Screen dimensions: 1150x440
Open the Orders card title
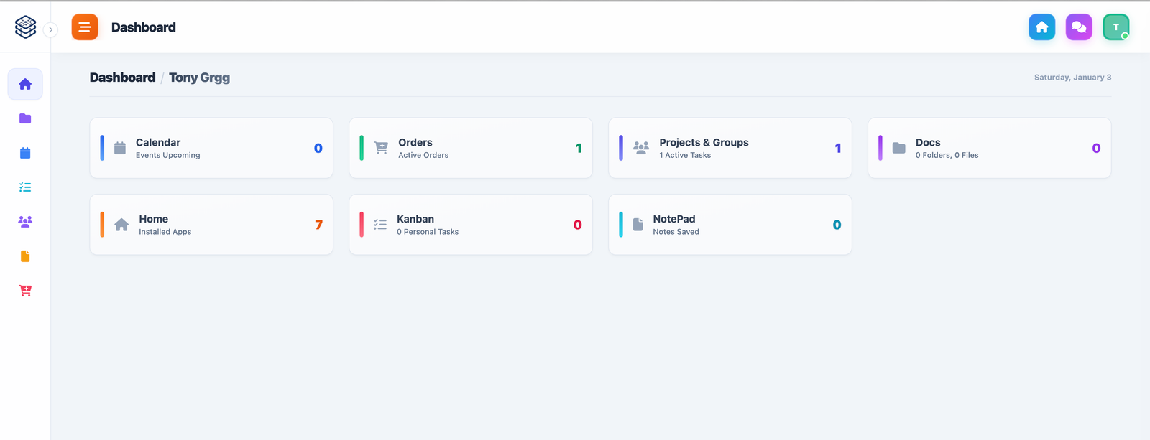pos(415,142)
